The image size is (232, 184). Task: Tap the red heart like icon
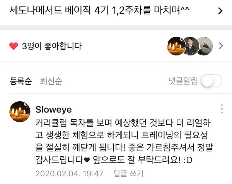(14, 46)
